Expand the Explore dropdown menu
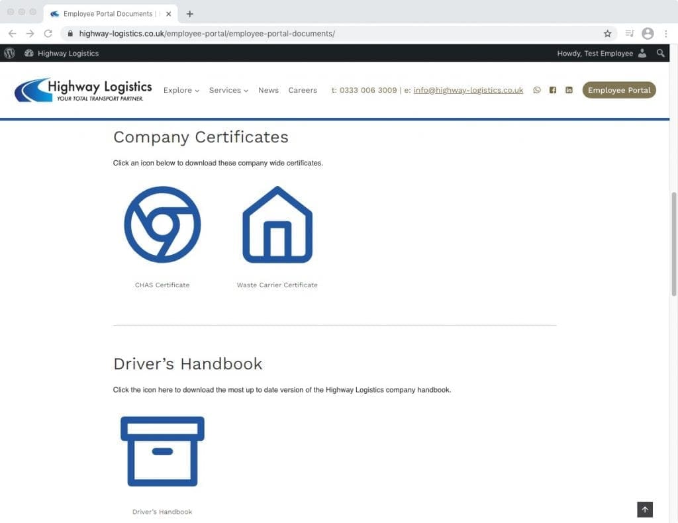Screen dimensions: 678x523 pos(181,90)
